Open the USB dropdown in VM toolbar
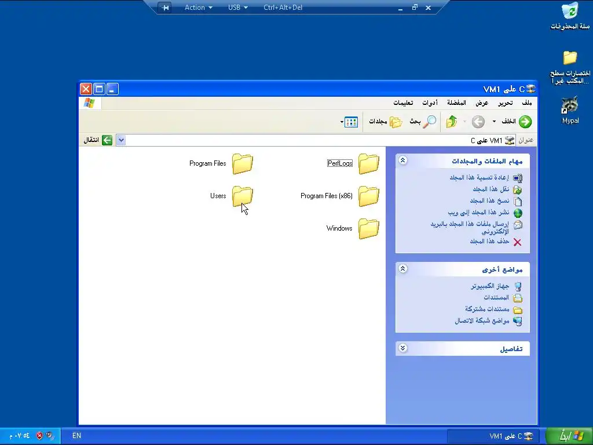Viewport: 593px width, 445px height. 238,8
